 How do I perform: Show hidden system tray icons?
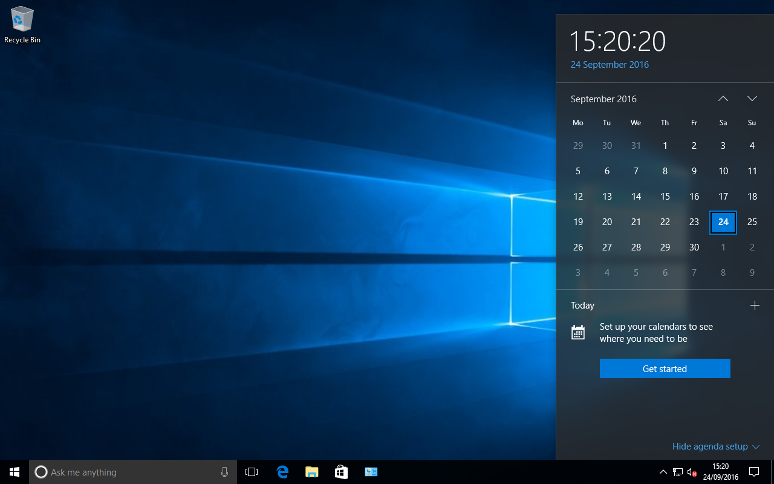point(663,472)
